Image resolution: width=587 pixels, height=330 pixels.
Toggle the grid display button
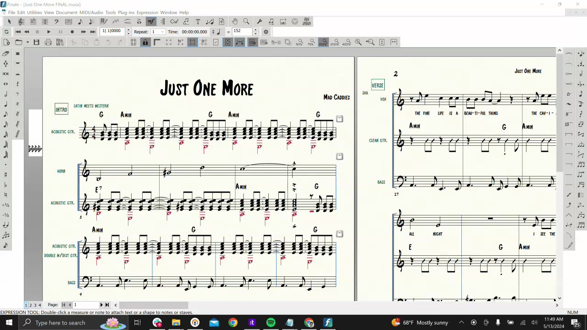[x=169, y=42]
